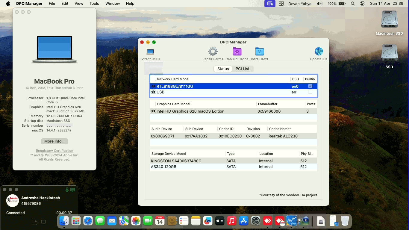This screenshot has height=230, width=409.
Task: Check the Builtin checkbox for en1
Action: click(310, 92)
